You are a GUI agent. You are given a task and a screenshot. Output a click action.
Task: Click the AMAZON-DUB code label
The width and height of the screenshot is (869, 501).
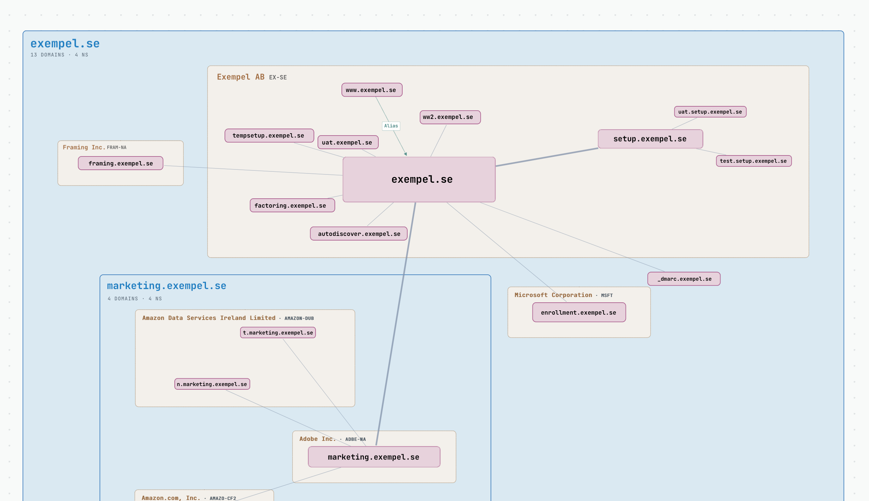click(299, 318)
